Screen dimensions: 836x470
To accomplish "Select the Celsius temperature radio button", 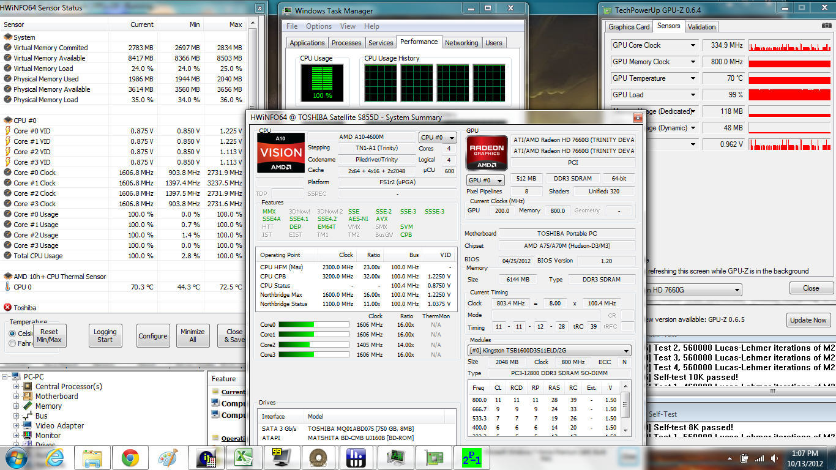I will pyautogui.click(x=13, y=334).
